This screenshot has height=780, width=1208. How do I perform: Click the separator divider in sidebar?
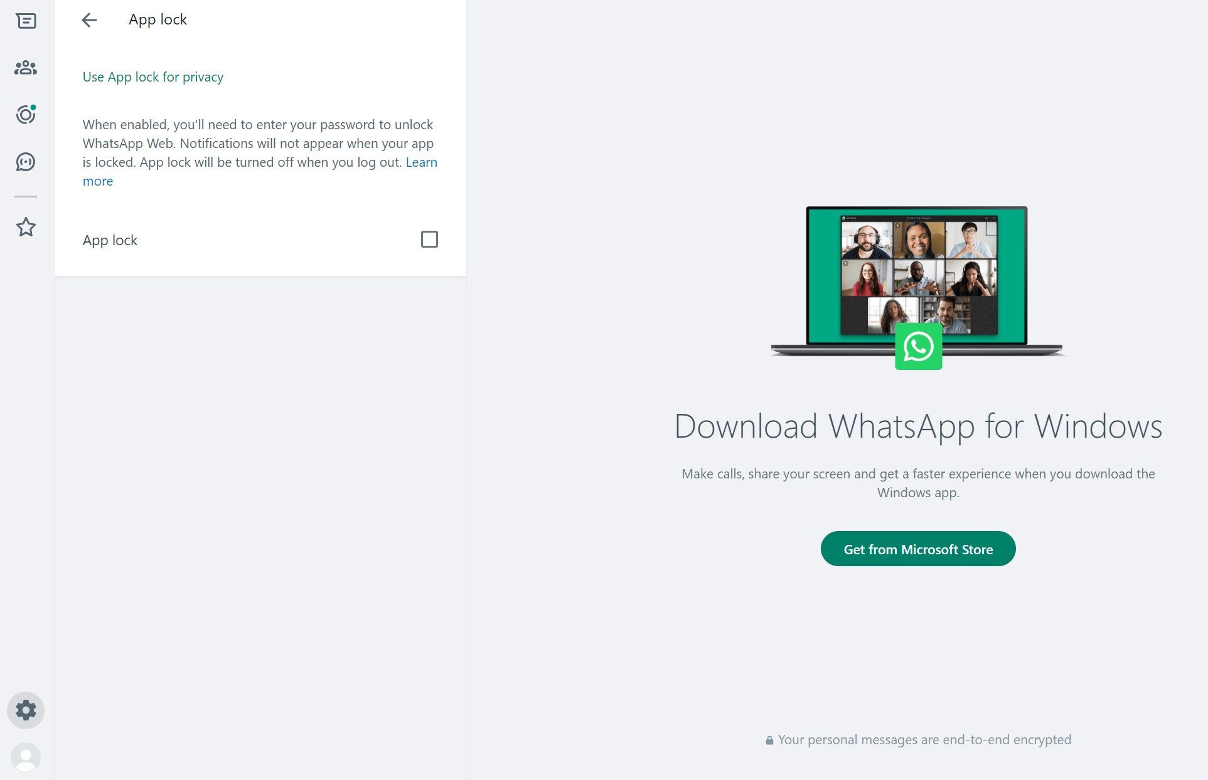(26, 195)
